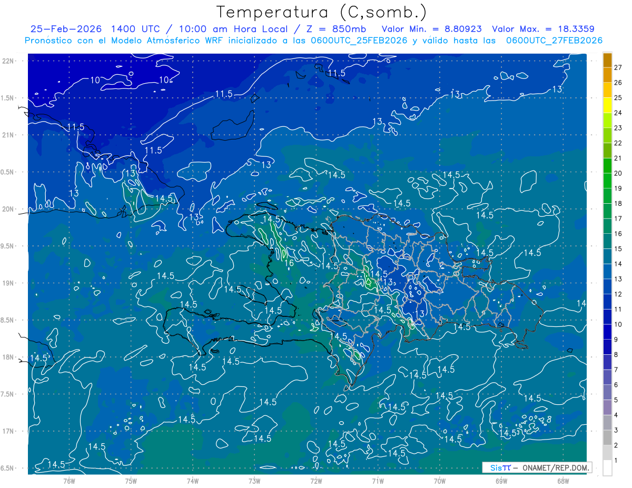Click the 68W longitude axis label

click(562, 481)
